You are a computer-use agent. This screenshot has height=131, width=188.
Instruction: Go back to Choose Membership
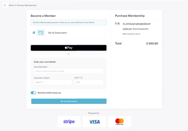coord(23,5)
